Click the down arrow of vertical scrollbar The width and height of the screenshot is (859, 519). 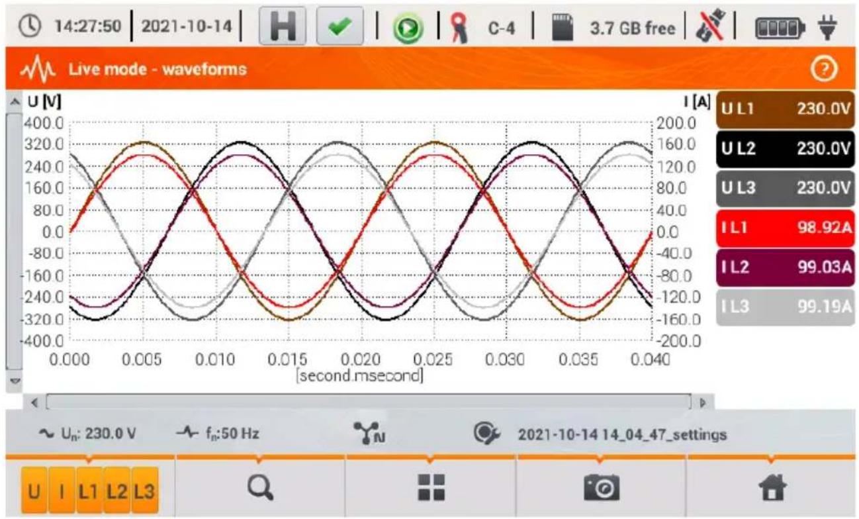13,381
